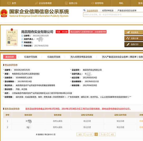Switch to 行政处罚信息 tab
This screenshot has width=143, height=141.
pos(54,57)
